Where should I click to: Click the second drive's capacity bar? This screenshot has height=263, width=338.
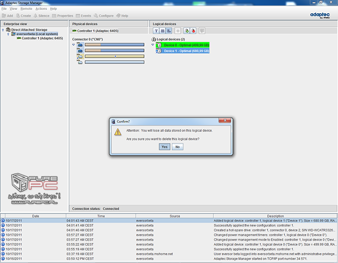pyautogui.click(x=115, y=51)
